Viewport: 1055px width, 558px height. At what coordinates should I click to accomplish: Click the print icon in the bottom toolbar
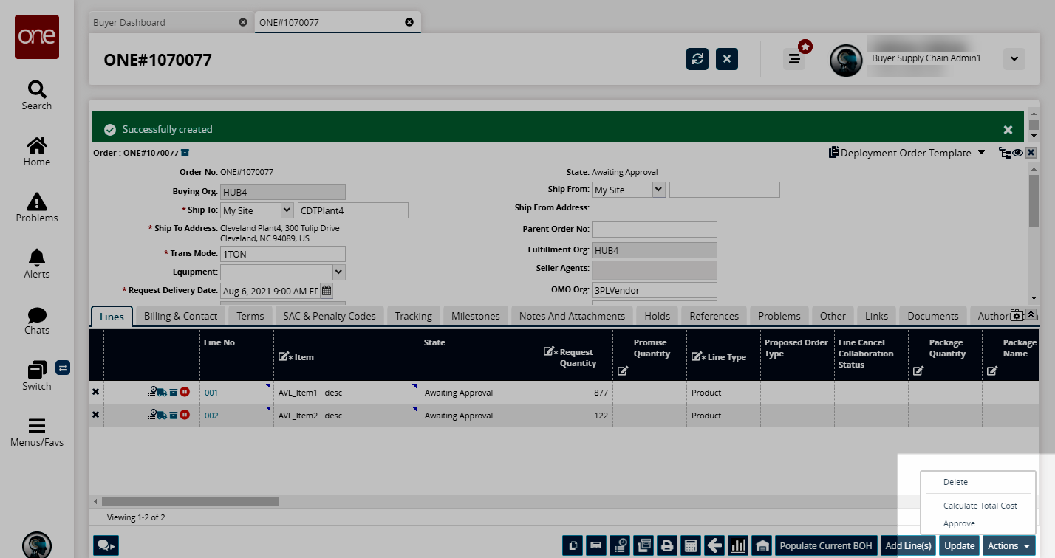pyautogui.click(x=667, y=546)
